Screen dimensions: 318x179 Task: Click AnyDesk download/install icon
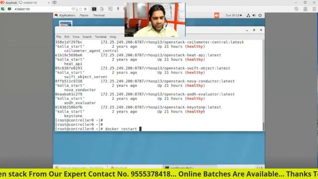[x=305, y=9]
